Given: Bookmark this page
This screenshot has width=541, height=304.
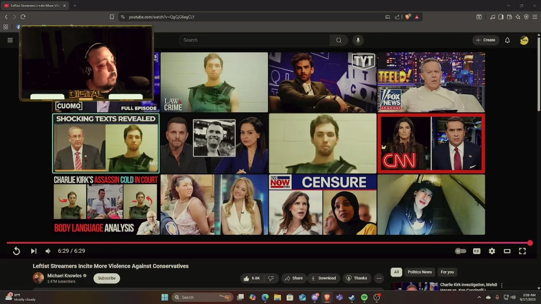Looking at the screenshot, I should pos(112,17).
